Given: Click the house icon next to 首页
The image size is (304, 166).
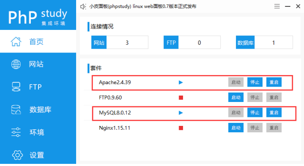Looking at the screenshot, I should (16, 41).
